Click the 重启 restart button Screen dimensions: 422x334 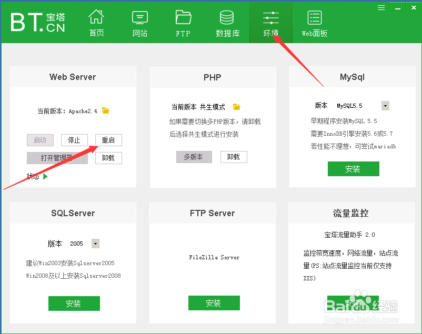click(108, 140)
